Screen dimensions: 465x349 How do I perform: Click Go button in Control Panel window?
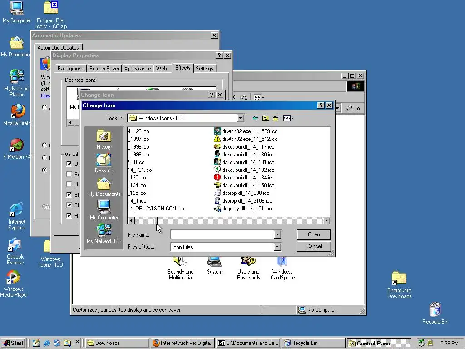click(x=353, y=108)
